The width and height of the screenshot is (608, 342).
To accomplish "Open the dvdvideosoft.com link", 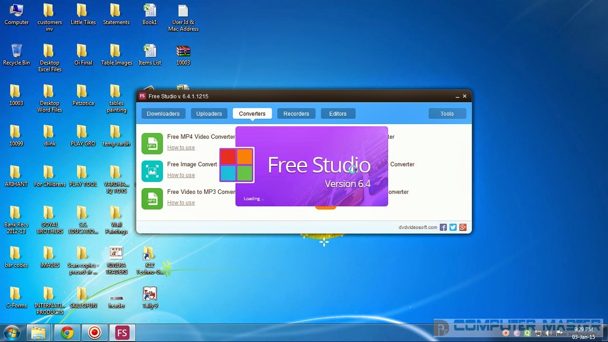I will [x=418, y=228].
